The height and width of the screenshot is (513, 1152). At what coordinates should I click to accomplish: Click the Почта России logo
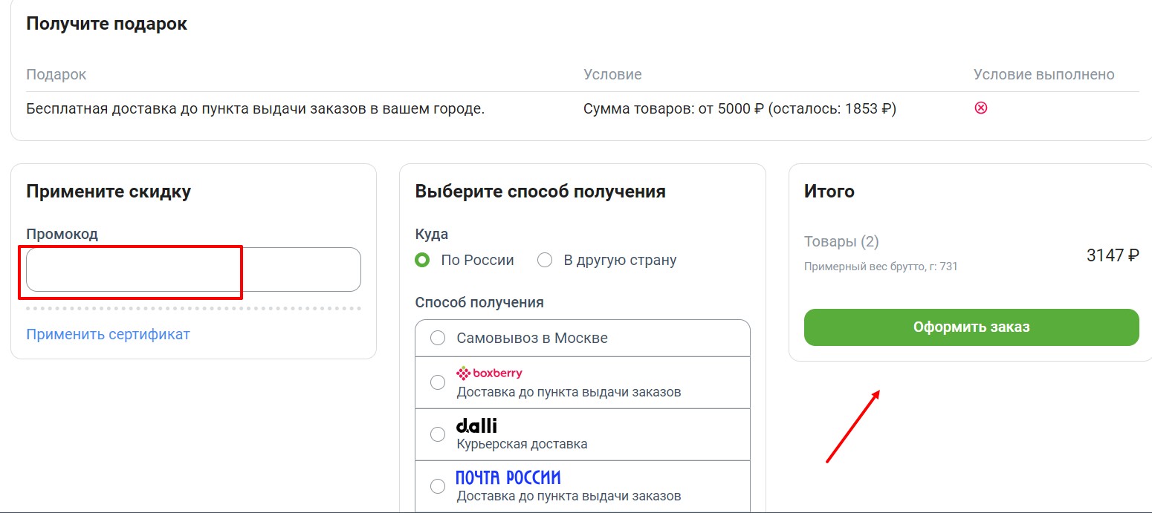click(x=508, y=477)
